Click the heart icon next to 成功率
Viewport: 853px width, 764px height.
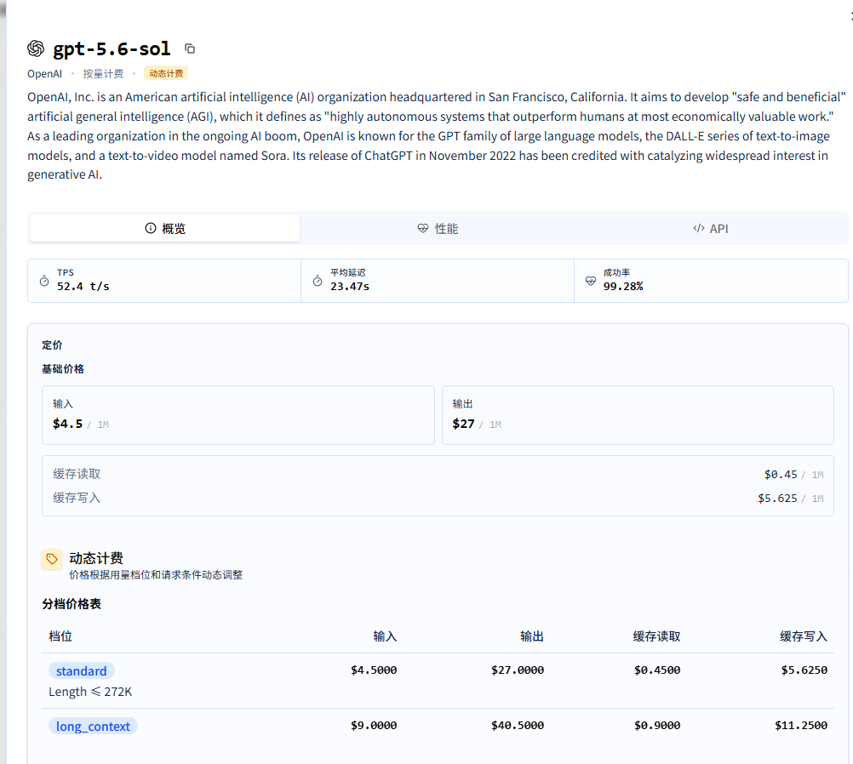tap(591, 281)
